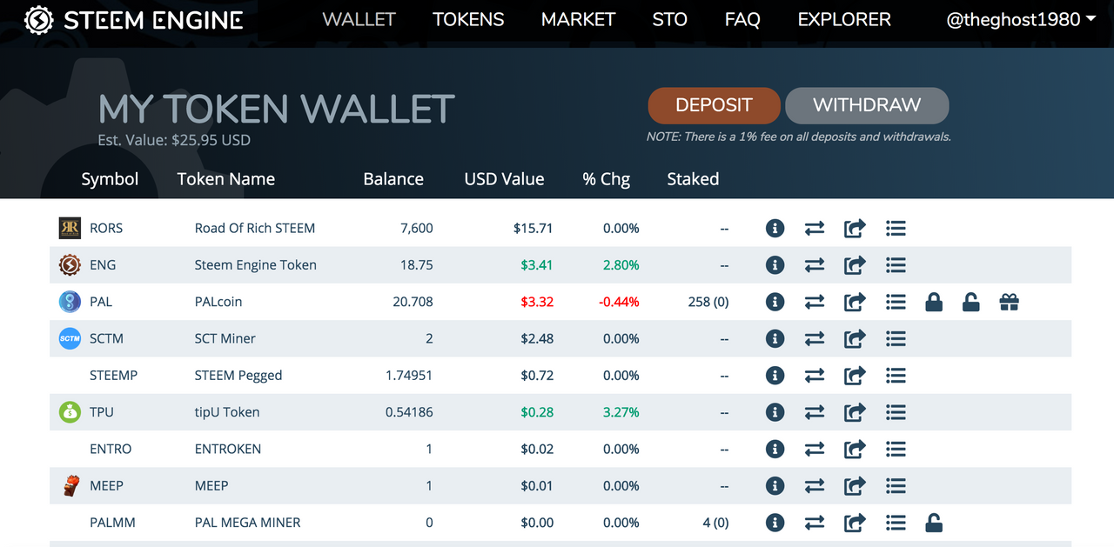
Task: Select the 'Road Of Rich STEEM' token name
Action: (255, 228)
